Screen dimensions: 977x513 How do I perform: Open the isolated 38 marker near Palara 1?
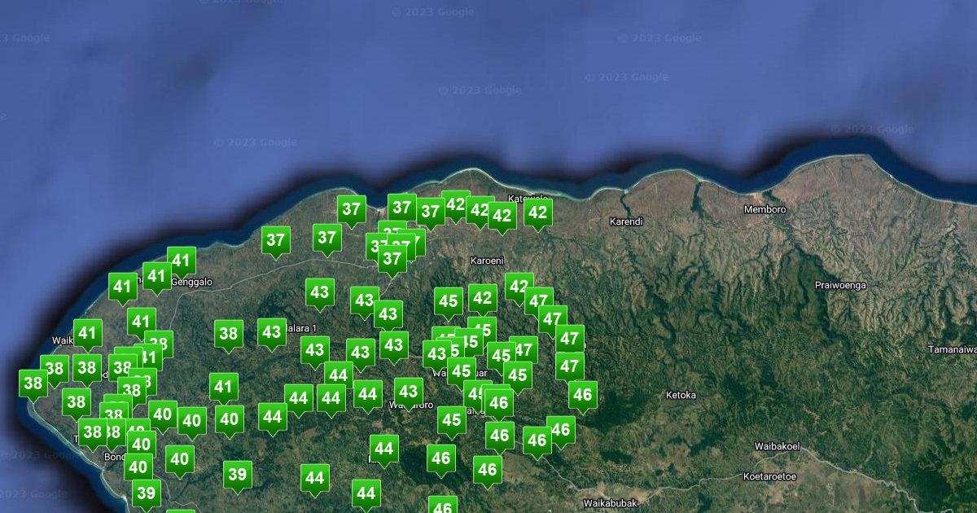[x=229, y=333]
